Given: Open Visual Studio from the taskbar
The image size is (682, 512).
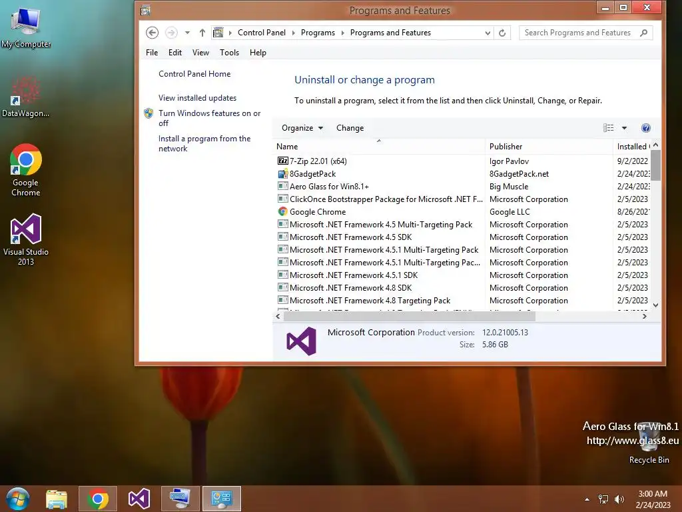Looking at the screenshot, I should [x=139, y=499].
